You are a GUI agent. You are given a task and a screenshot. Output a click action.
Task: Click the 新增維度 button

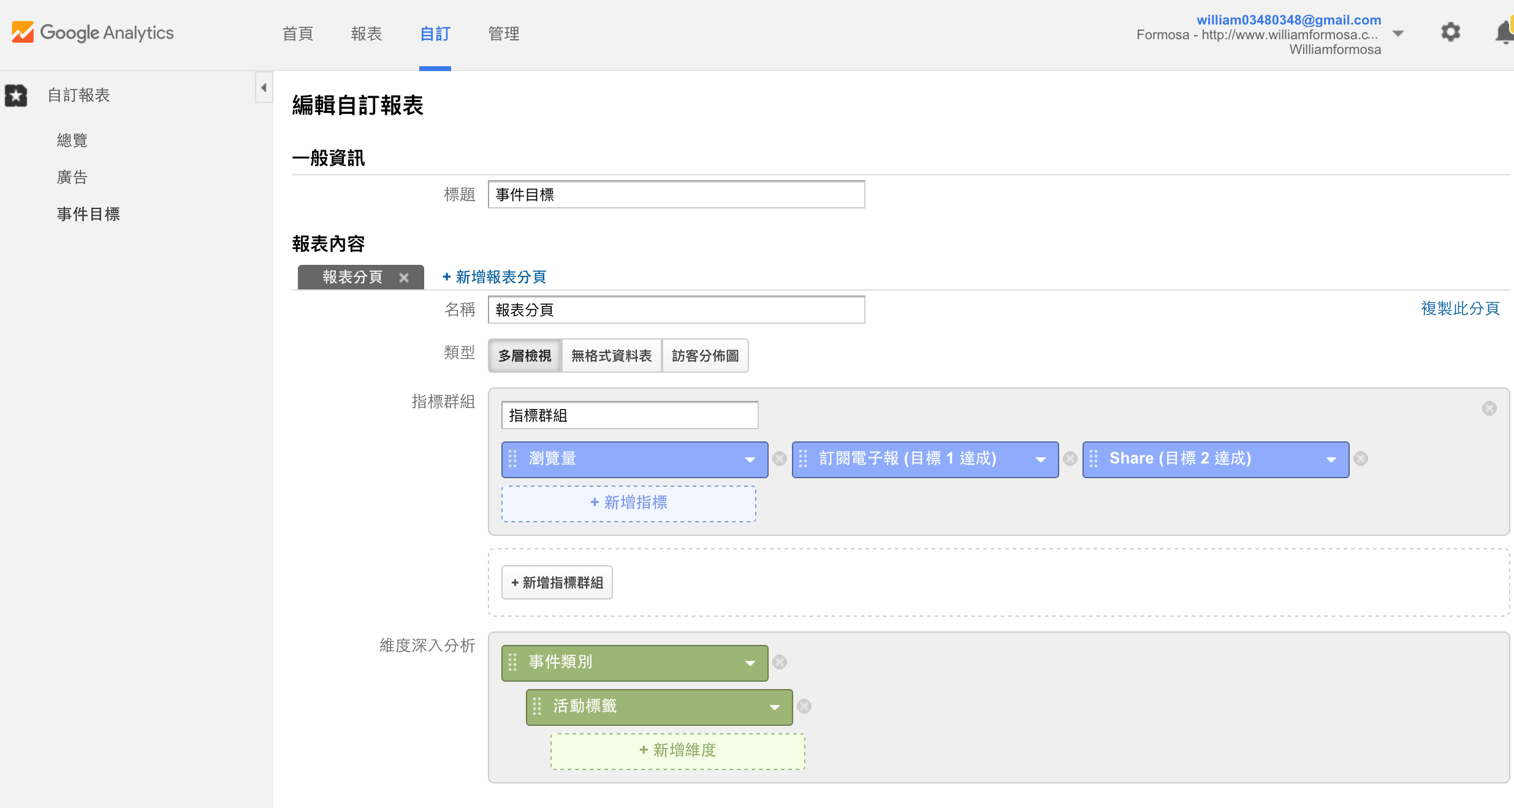678,751
